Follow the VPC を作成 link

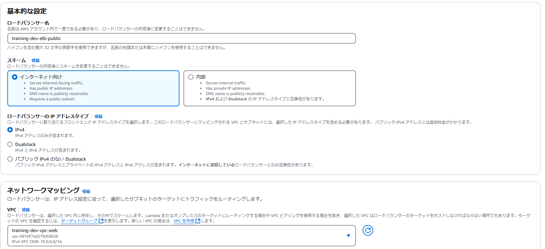pos(184,221)
